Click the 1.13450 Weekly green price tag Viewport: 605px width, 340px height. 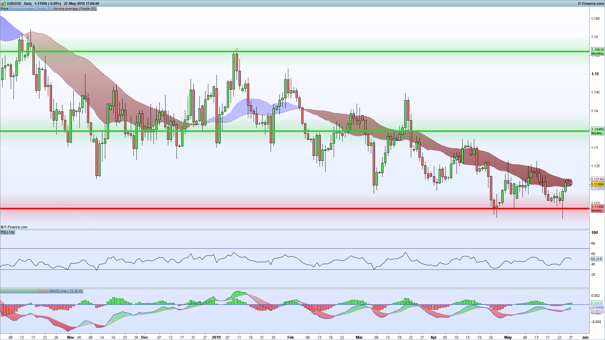point(597,131)
